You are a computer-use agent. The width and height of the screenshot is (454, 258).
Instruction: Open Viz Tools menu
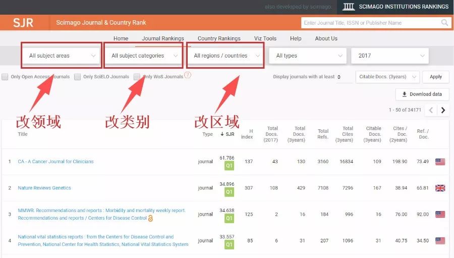[265, 38]
